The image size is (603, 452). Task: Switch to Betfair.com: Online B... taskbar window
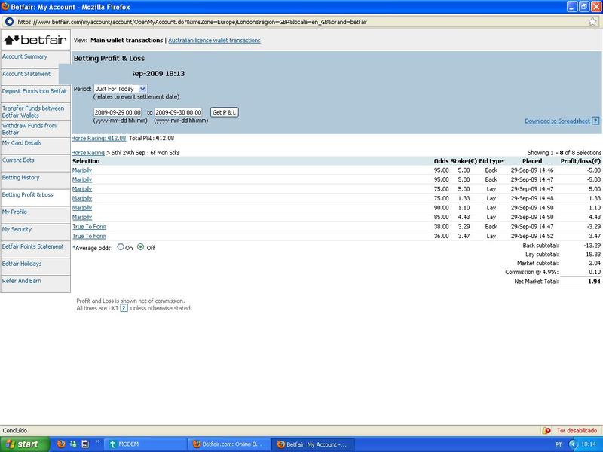coord(229,444)
